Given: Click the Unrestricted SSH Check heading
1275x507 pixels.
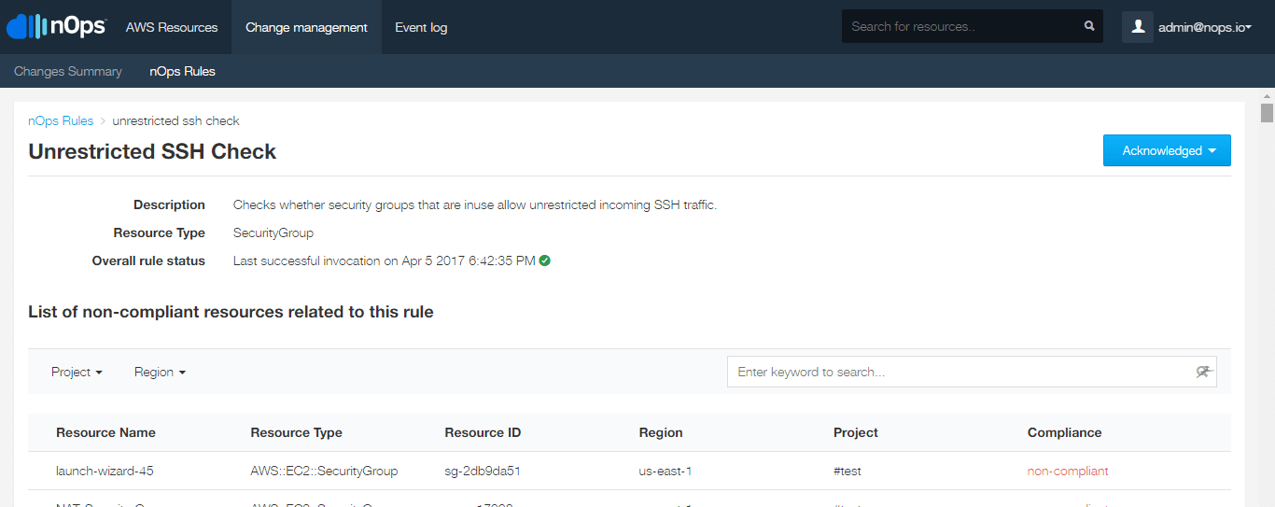Looking at the screenshot, I should [152, 151].
